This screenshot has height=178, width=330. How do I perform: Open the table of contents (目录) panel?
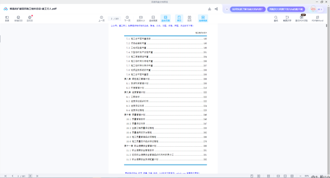click(x=7, y=19)
